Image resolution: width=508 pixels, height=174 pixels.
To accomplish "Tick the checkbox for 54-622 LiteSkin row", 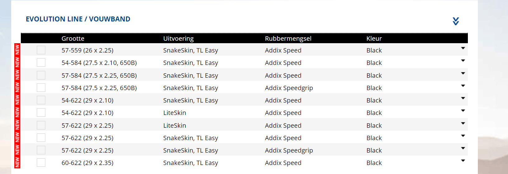I will coord(41,112).
